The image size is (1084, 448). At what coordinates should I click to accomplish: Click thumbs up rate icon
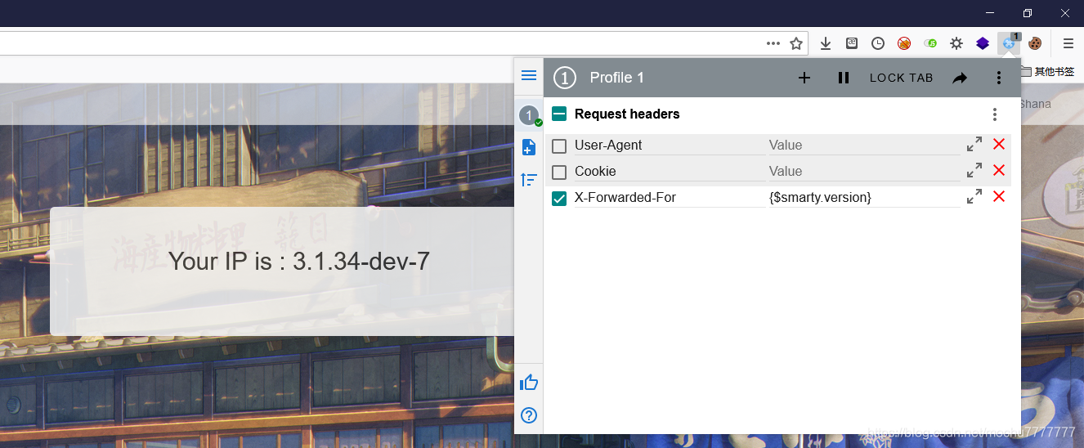pos(529,382)
